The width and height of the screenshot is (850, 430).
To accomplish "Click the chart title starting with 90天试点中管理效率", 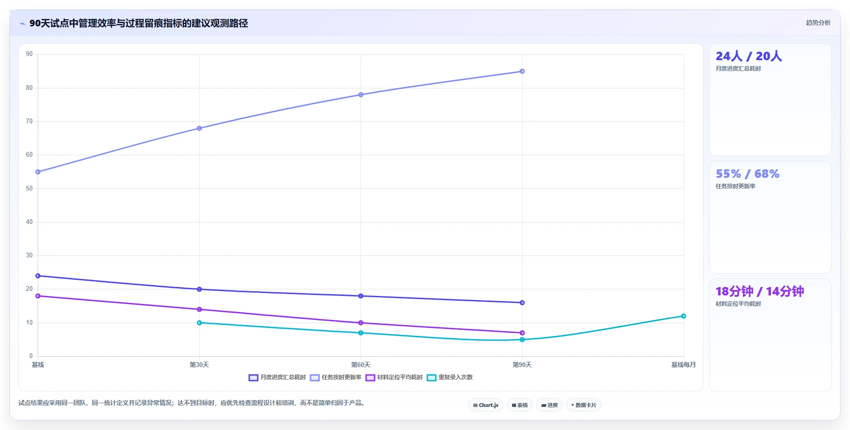I will tap(139, 23).
